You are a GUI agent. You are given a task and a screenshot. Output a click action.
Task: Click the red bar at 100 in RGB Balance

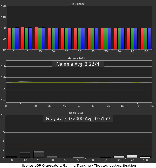pyautogui.click(x=142, y=38)
